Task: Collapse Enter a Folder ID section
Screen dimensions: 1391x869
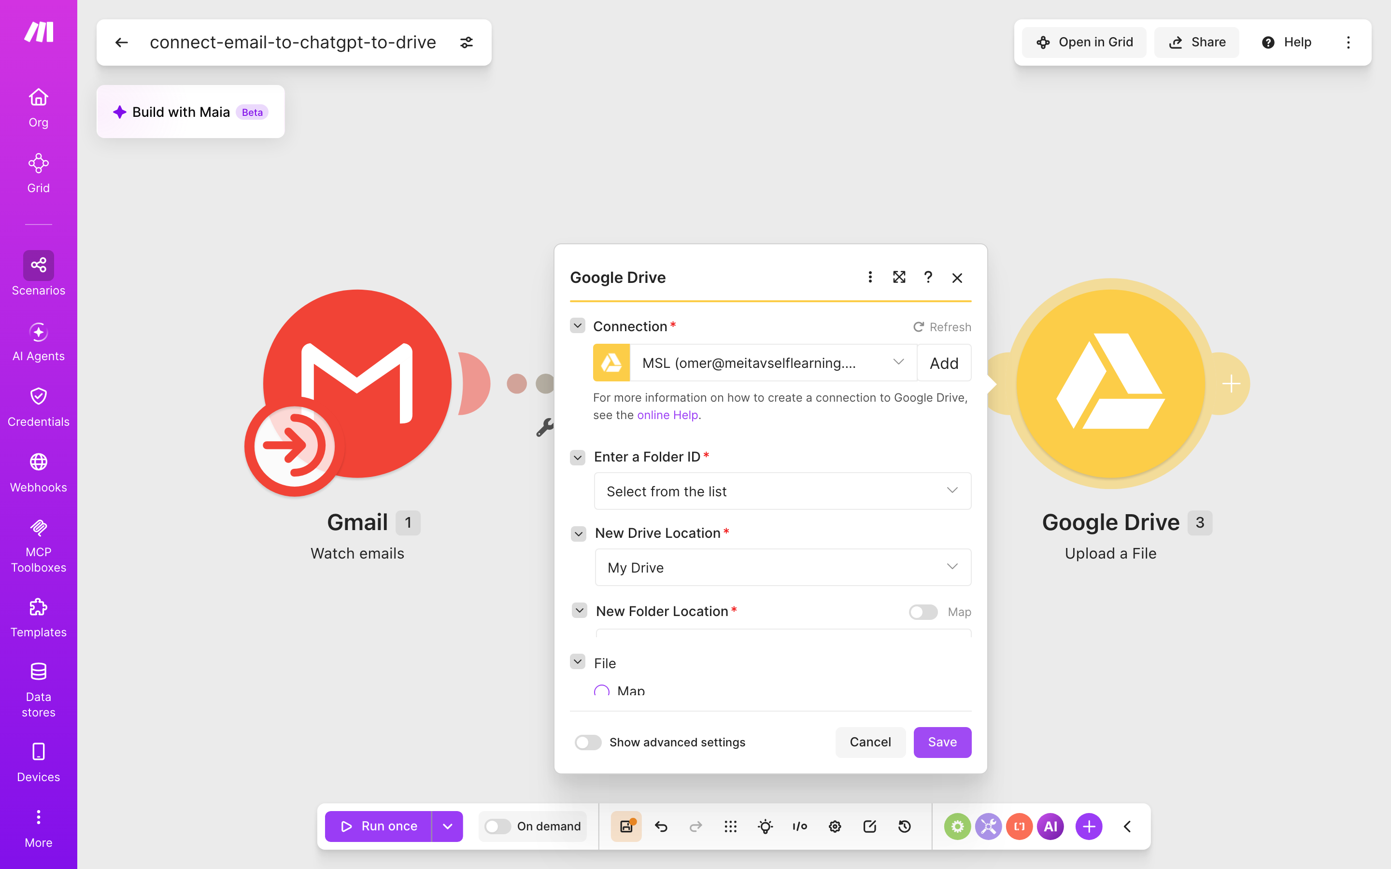Action: pos(578,457)
